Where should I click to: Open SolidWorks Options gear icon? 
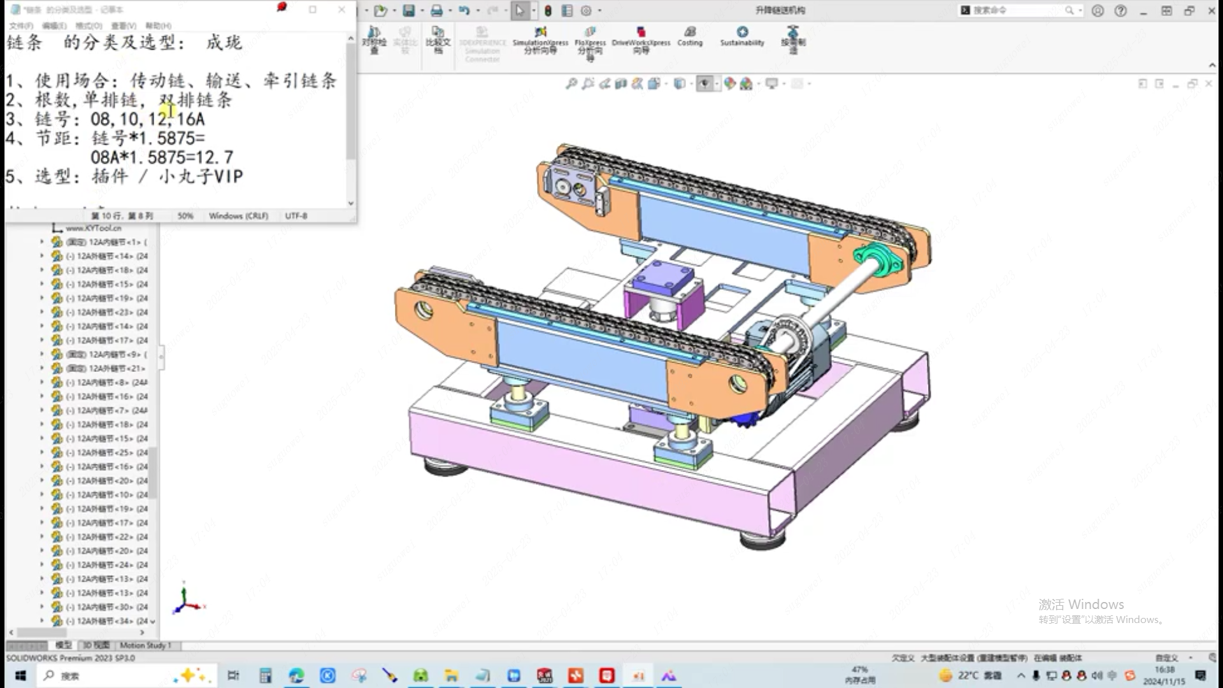[x=586, y=11]
